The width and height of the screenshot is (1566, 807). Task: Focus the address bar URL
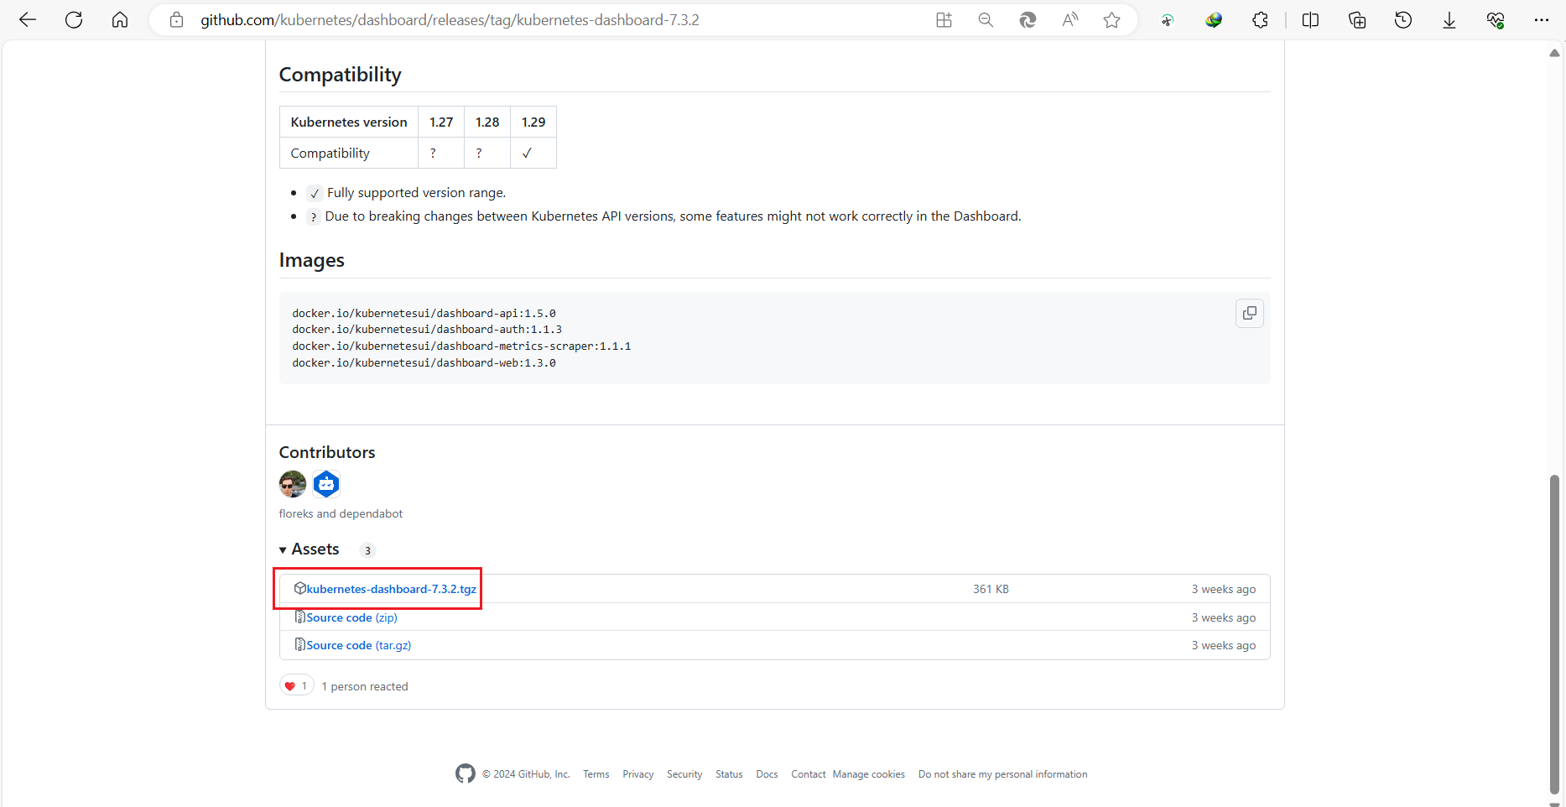[x=450, y=20]
